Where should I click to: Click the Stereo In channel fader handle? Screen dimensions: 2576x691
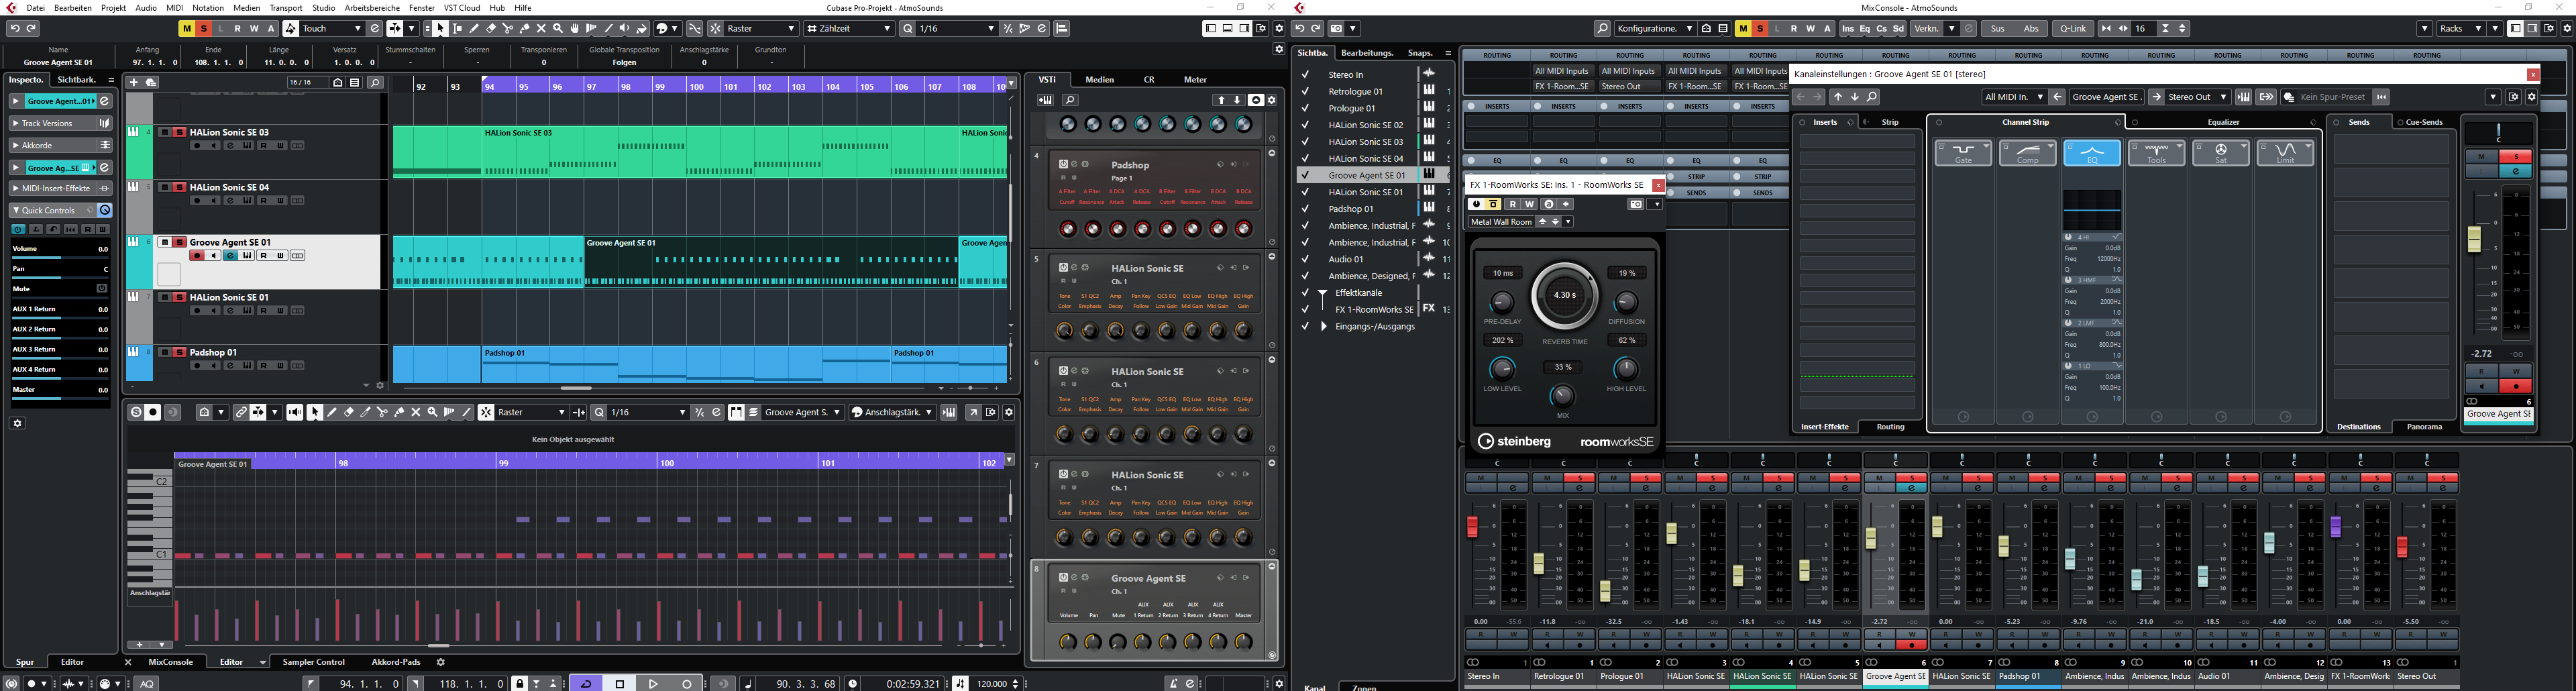click(x=1472, y=527)
